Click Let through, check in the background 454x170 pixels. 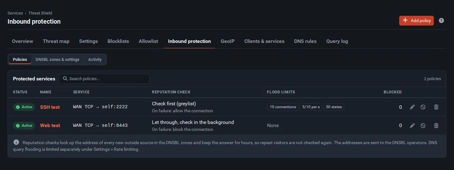(x=193, y=122)
